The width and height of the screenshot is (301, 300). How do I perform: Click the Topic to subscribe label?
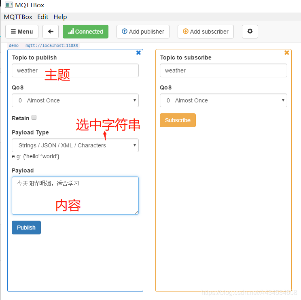(x=186, y=57)
